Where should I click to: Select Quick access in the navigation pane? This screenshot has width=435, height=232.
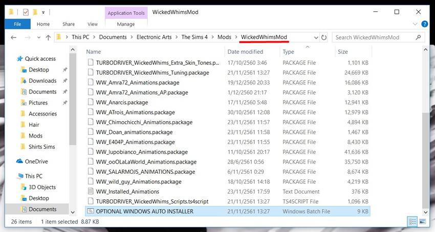click(40, 59)
